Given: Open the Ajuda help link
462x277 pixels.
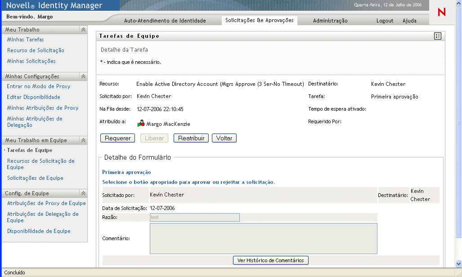Looking at the screenshot, I should tap(409, 21).
